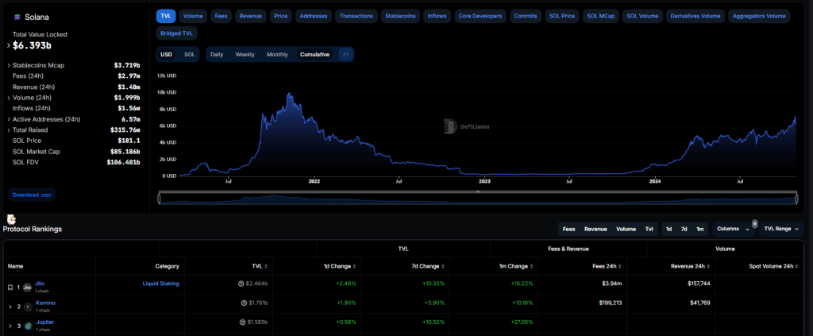The height and width of the screenshot is (336, 813).
Task: Select the Weekly chart interval
Action: [x=245, y=55]
